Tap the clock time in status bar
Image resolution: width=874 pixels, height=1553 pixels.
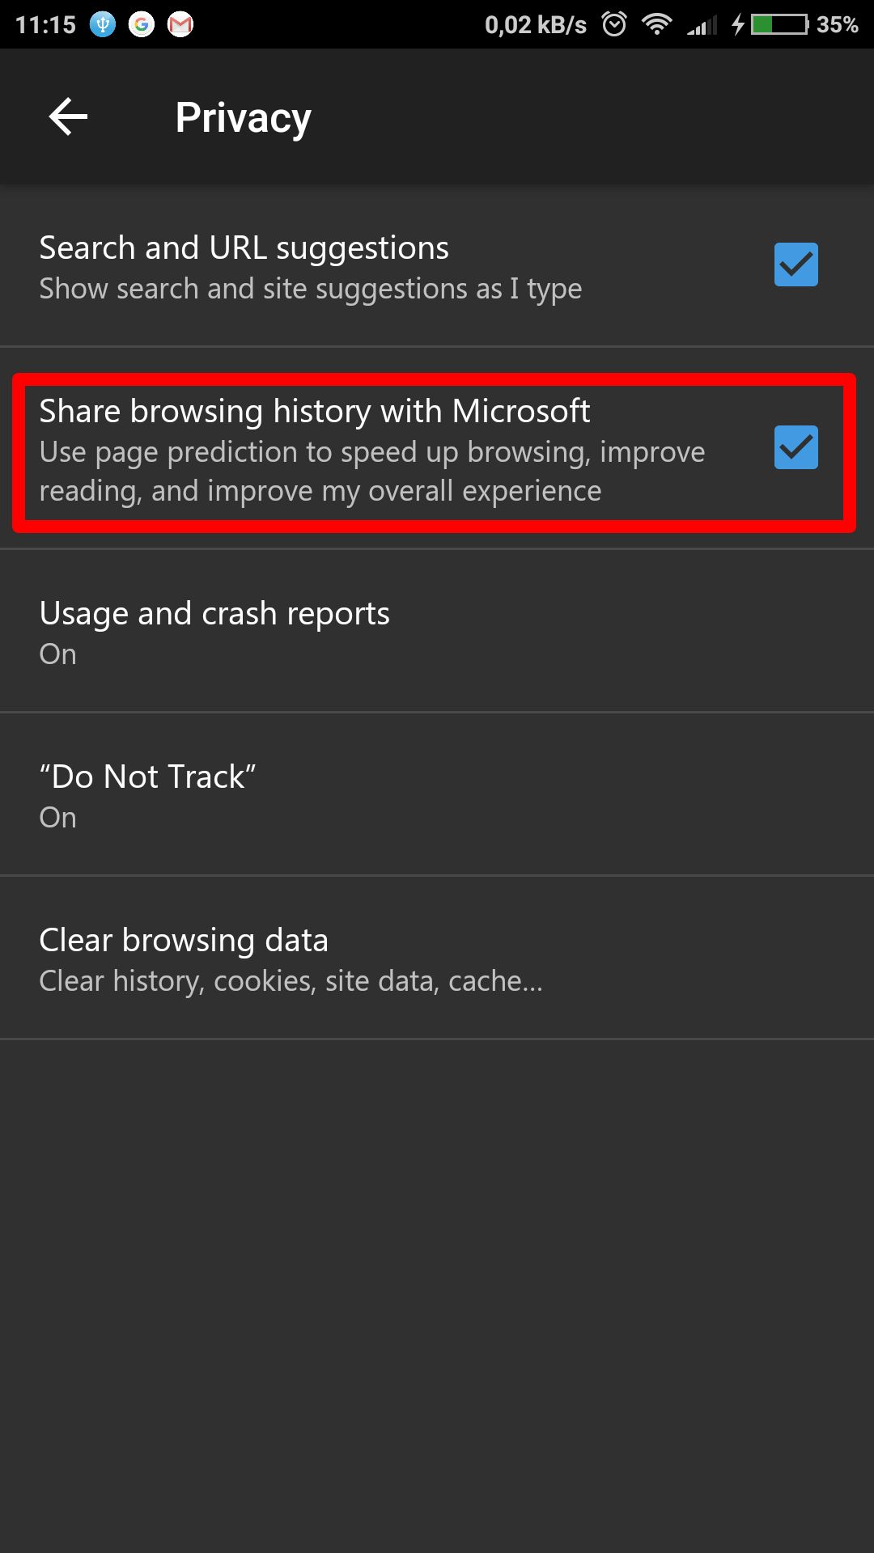(x=45, y=25)
